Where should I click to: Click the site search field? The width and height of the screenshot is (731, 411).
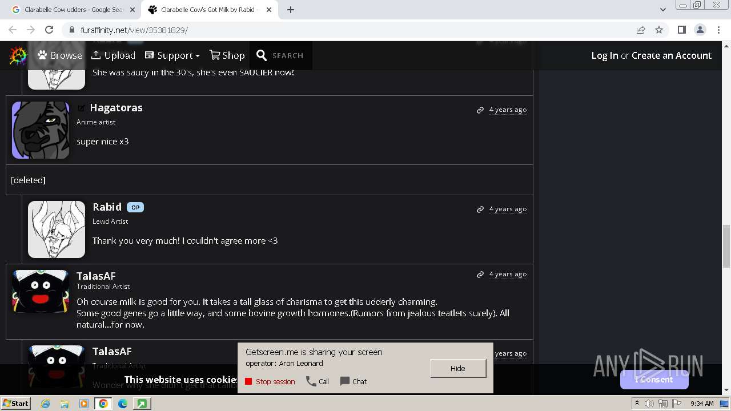tap(288, 55)
